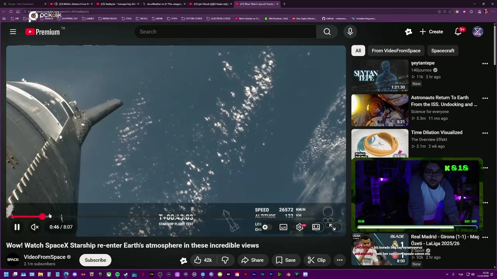The height and width of the screenshot is (279, 497).
Task: Click Create button in the header
Action: click(x=431, y=32)
